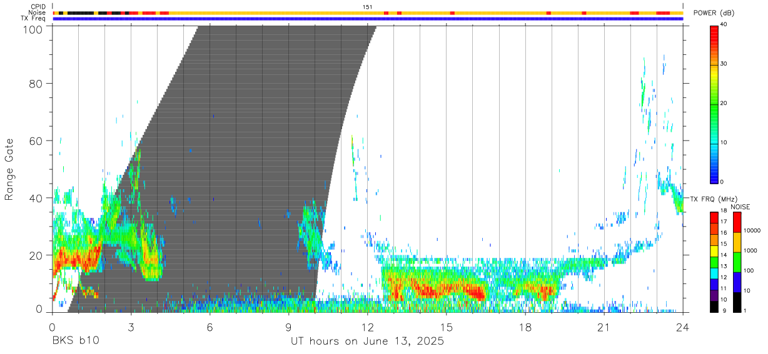Click the Noise row label at top left
768x354 pixels.
pyautogui.click(x=38, y=12)
